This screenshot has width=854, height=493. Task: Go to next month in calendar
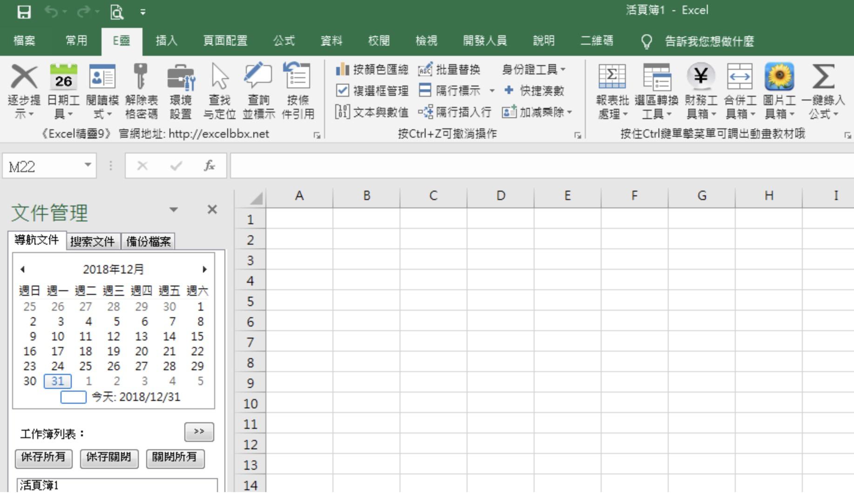[204, 269]
